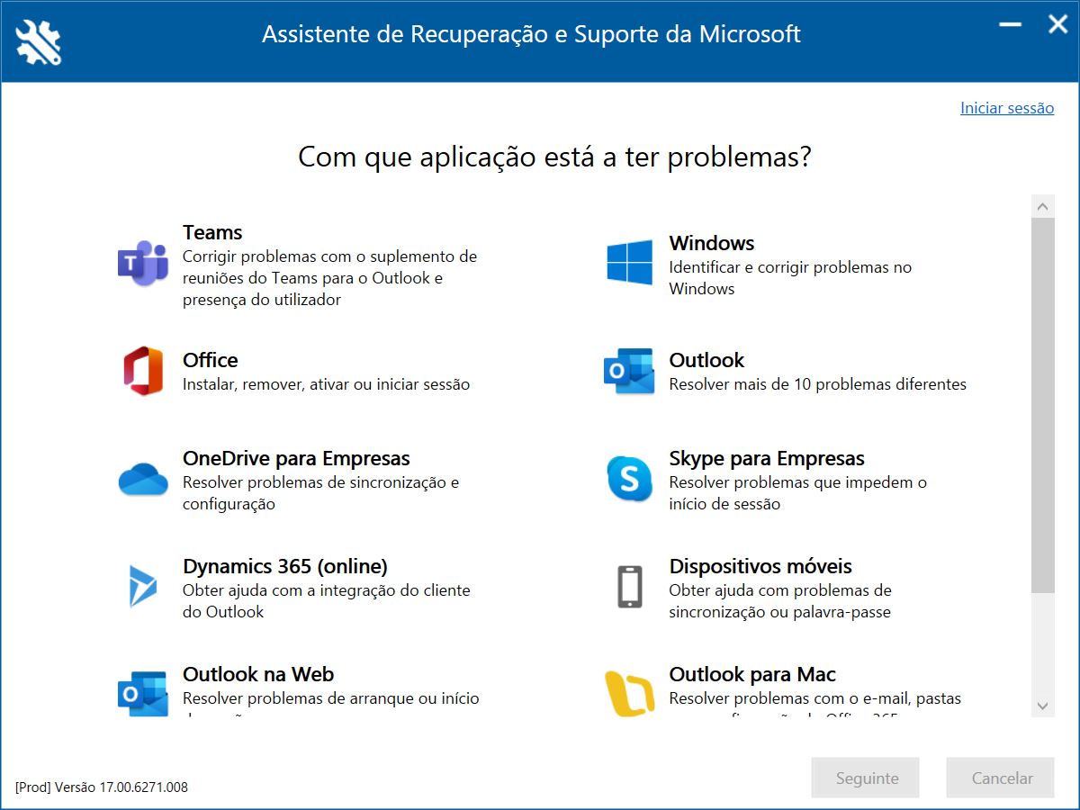Open the Iniciar sessão link
1080x810 pixels.
point(1007,108)
